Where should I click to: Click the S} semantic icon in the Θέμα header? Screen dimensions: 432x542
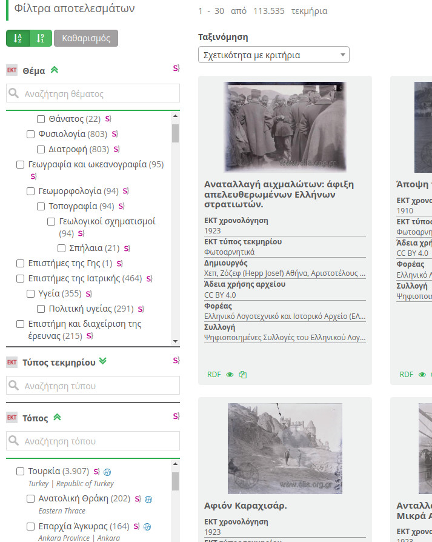point(176,69)
